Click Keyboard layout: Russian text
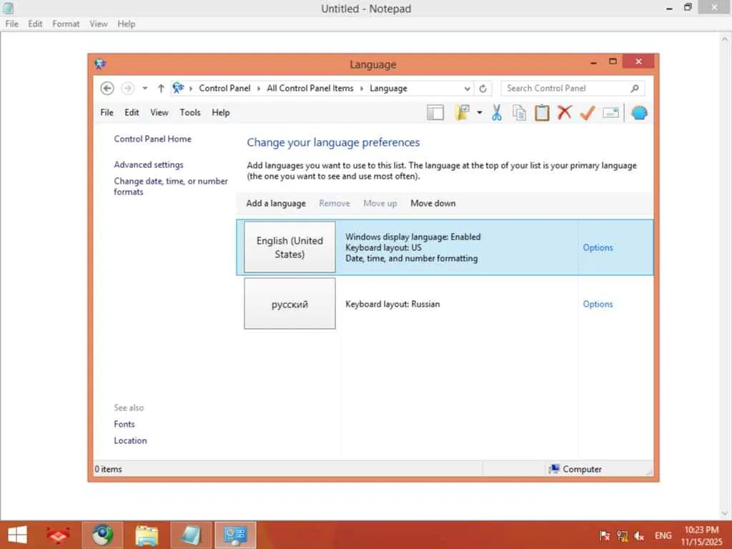The width and height of the screenshot is (732, 549). (392, 304)
